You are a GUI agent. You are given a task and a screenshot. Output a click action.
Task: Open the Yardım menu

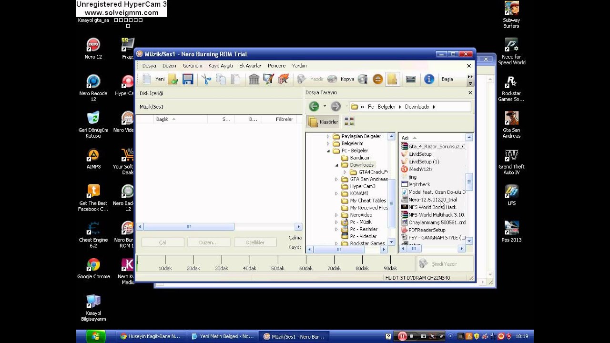(x=299, y=66)
